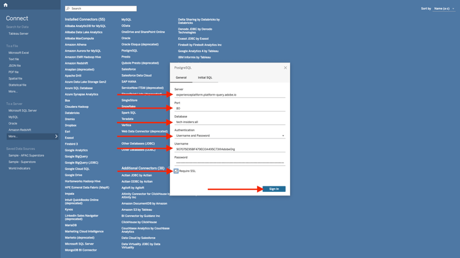Screen dimensions: 460x258
Task: Click into the Username field
Action: coord(230,150)
